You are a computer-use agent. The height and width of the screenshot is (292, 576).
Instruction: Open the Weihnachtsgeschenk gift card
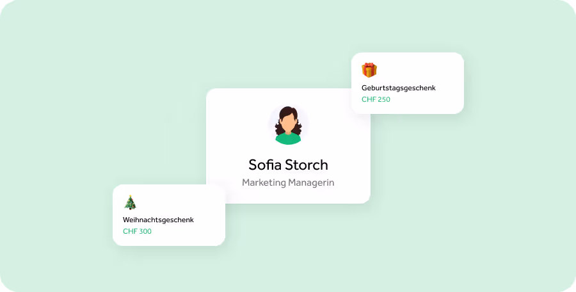coord(168,215)
